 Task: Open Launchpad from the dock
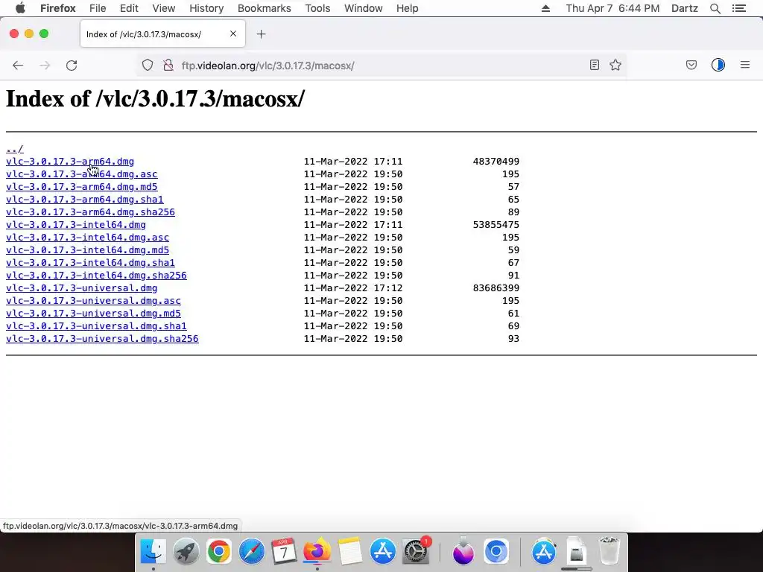pos(186,552)
